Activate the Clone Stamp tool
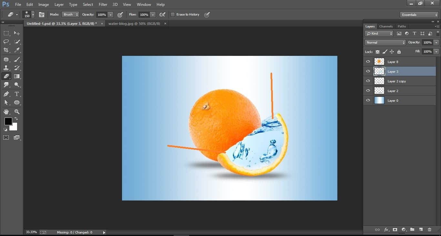441x236 pixels. point(6,67)
